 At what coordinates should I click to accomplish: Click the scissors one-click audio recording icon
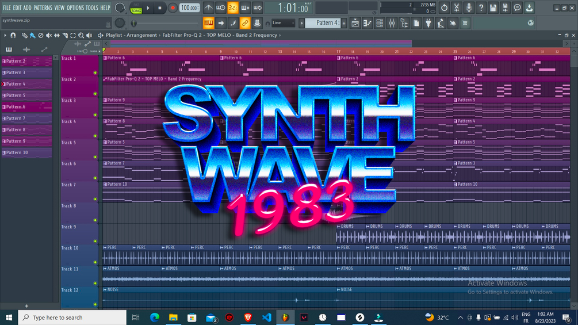(456, 7)
